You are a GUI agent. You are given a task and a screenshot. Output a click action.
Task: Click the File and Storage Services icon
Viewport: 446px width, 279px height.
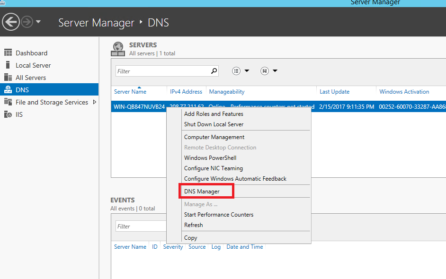(x=8, y=102)
